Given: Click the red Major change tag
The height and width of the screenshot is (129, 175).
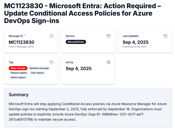Looking at the screenshot, I should click(18, 68).
